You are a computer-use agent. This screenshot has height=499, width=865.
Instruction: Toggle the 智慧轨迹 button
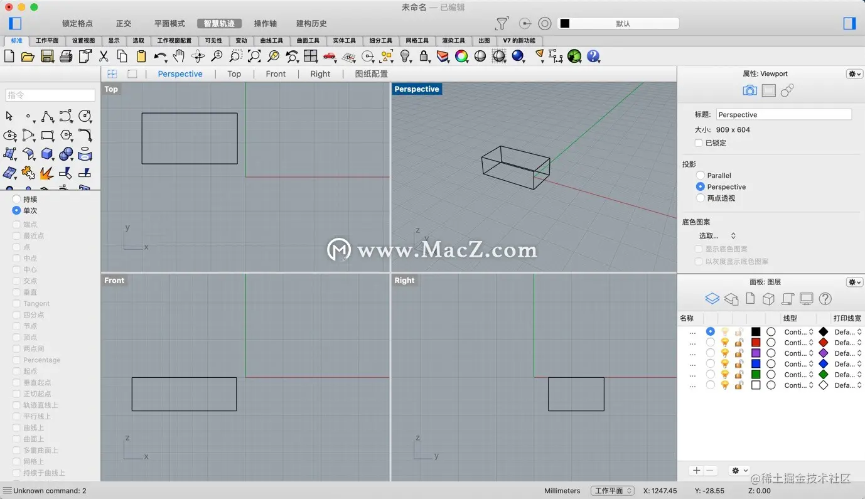[x=219, y=24]
